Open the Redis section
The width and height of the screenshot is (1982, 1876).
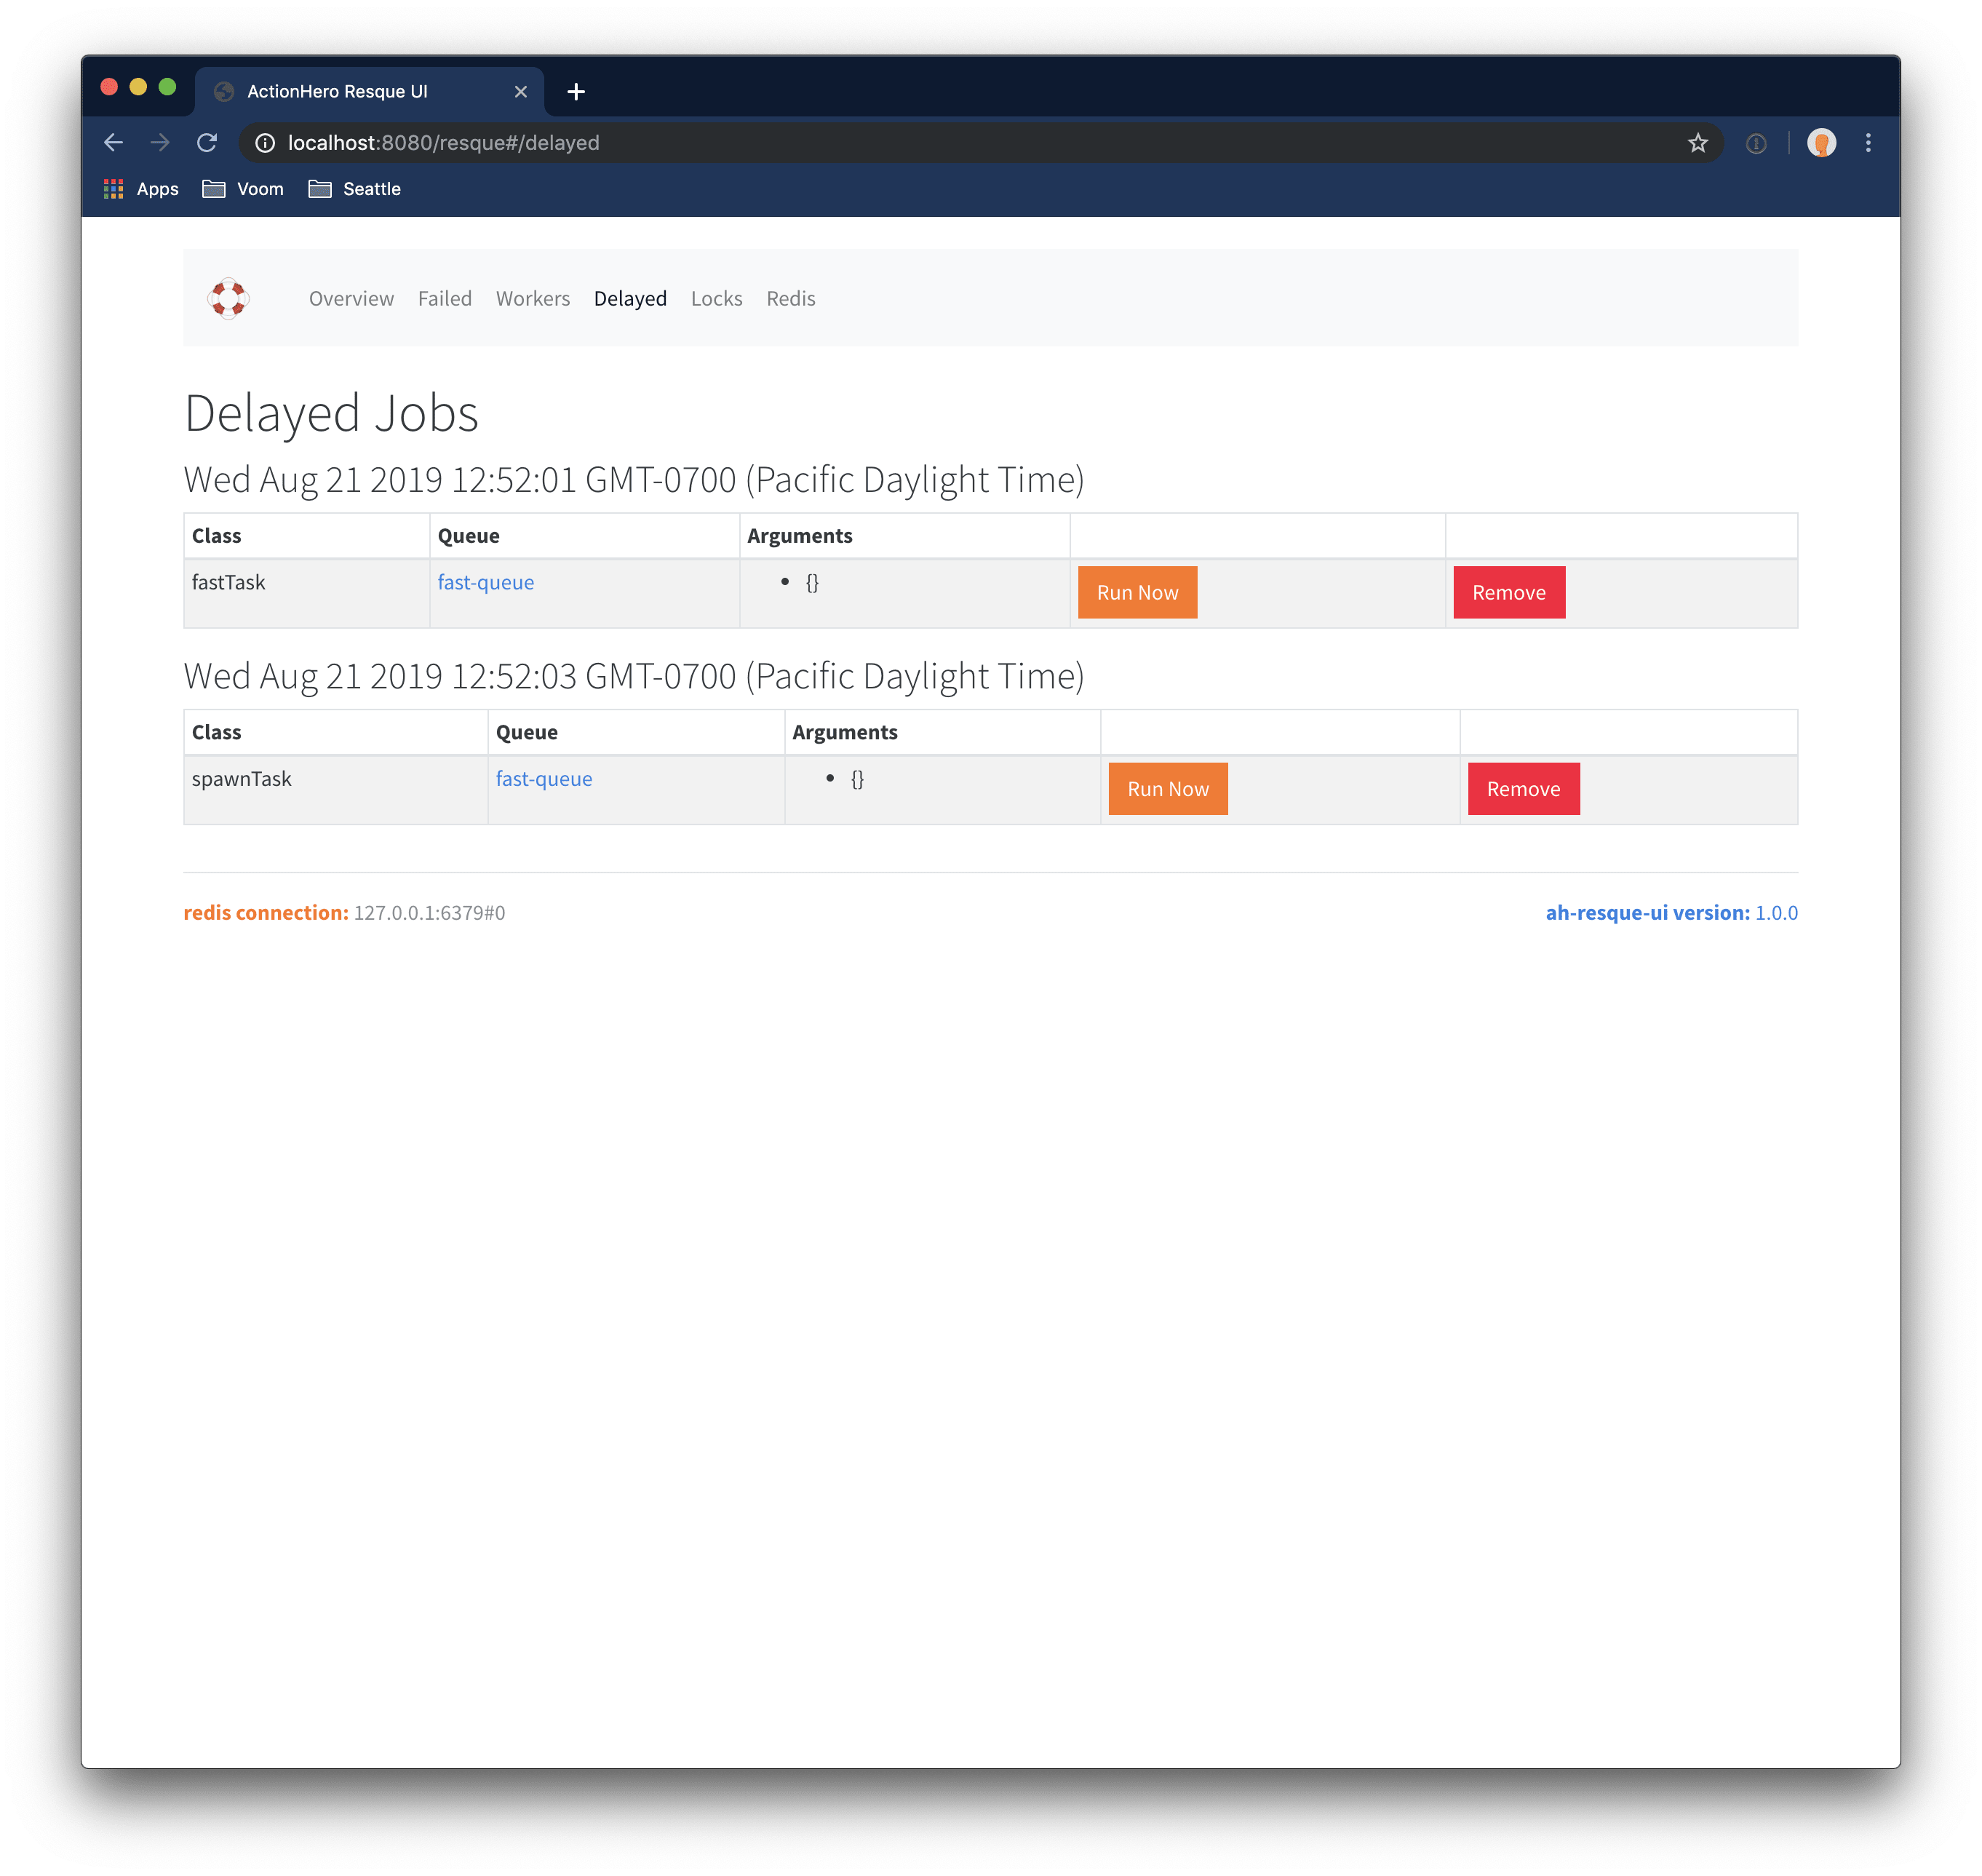pyautogui.click(x=788, y=298)
